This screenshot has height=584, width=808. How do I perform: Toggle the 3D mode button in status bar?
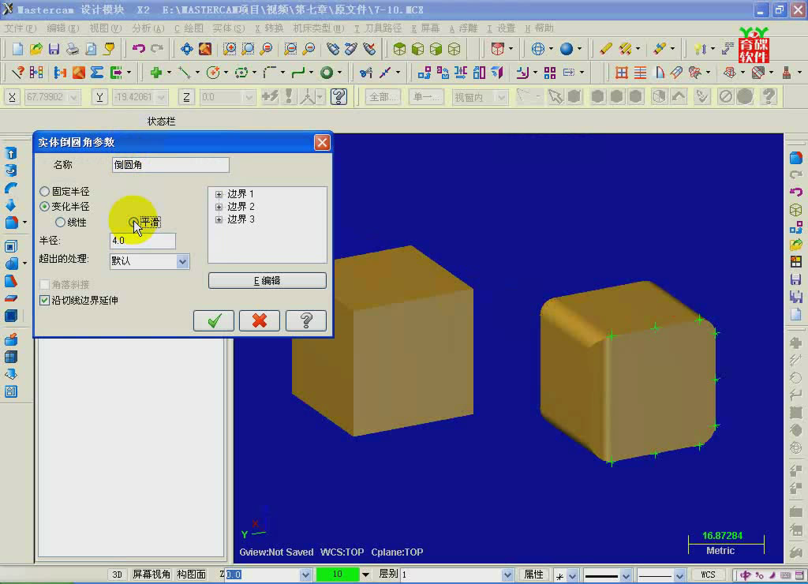pos(117,575)
